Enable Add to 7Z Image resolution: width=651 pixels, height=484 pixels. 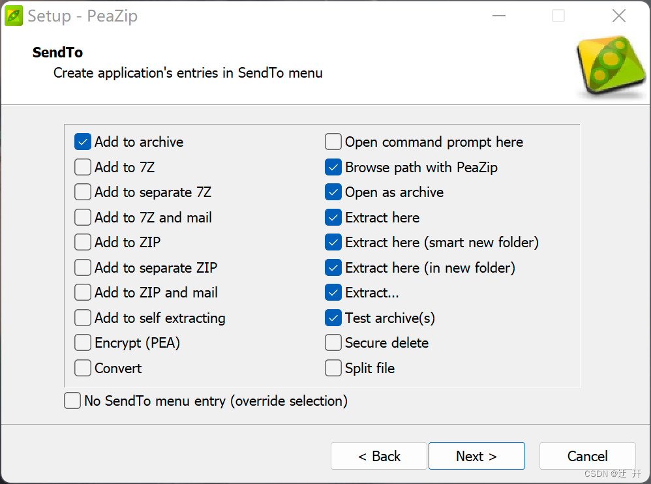82,167
